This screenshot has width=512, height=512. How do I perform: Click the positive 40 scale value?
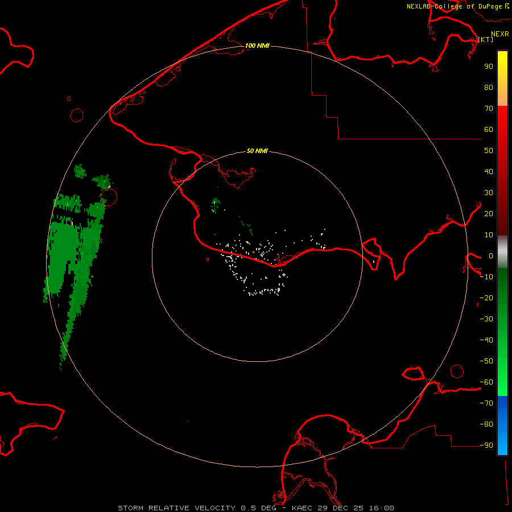tap(489, 171)
